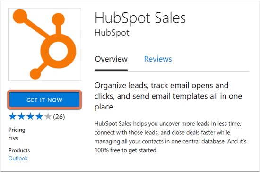Click the large ring in HubSpot logo
The width and height of the screenshot is (260, 172).
(x=58, y=51)
